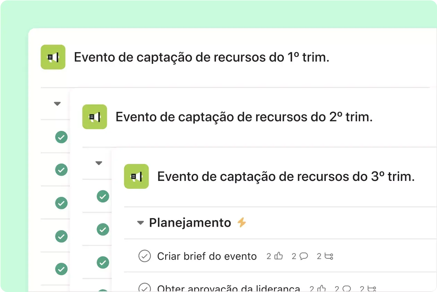The image size is (437, 292).
Task: Like the "Criar brief do evento" task
Action: tap(279, 256)
